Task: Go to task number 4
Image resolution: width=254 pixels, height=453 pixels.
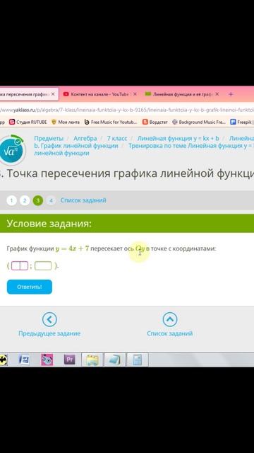Action: tap(51, 200)
